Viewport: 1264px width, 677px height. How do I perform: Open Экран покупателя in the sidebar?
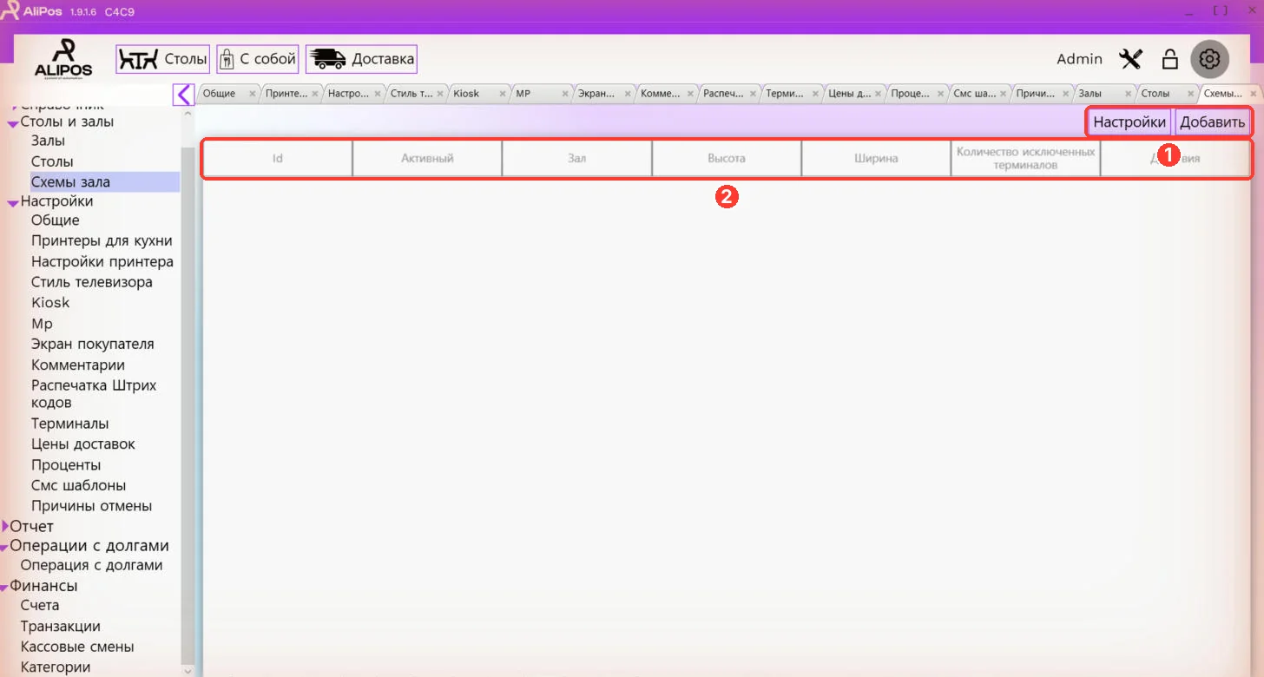[93, 344]
